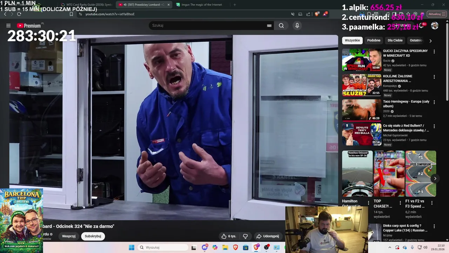Select the Podobne filter chip
This screenshot has height=253, width=449.
tap(374, 40)
